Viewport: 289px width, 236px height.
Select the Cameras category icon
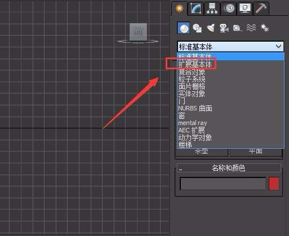[x=224, y=28]
